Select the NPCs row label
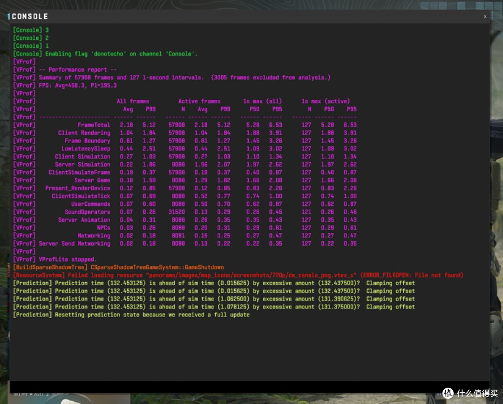Image resolution: width=503 pixels, height=404 pixels. tap(103, 228)
